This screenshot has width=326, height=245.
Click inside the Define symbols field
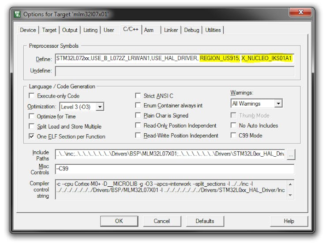(175, 59)
